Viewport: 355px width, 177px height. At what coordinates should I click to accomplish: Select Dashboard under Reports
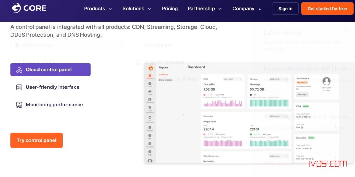tap(164, 74)
